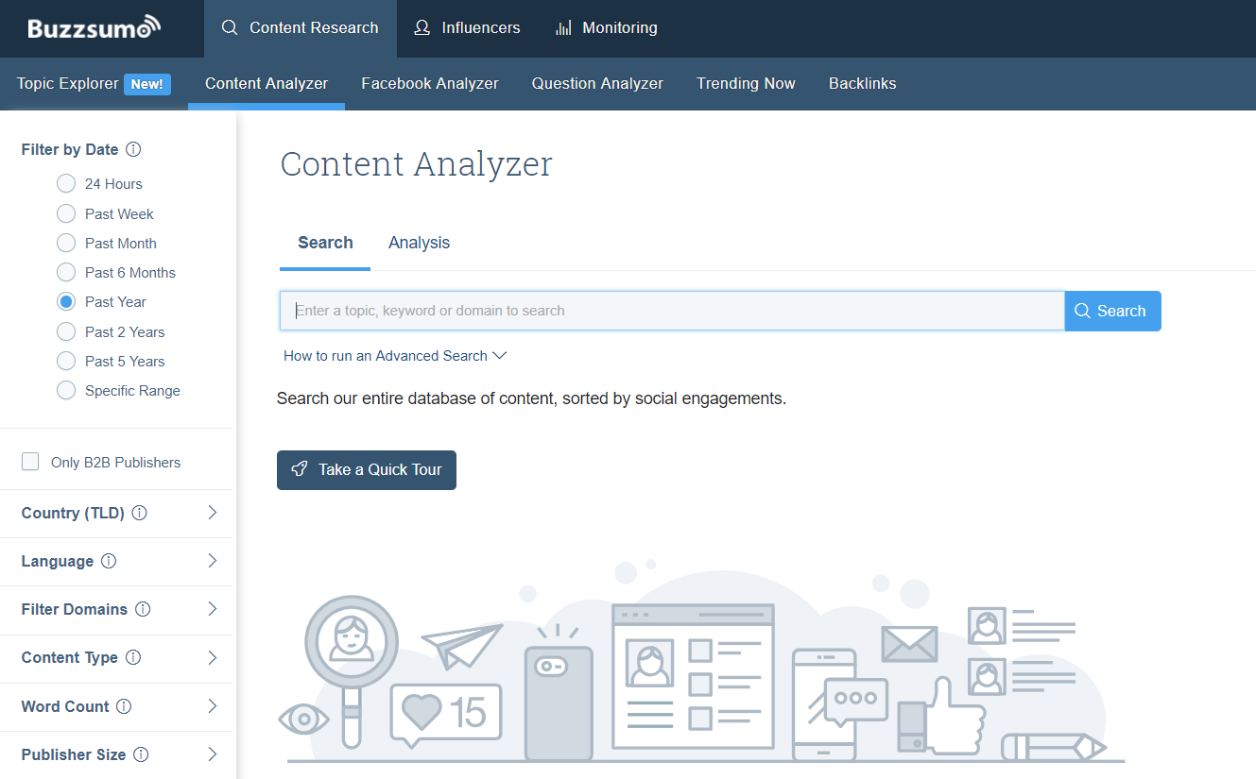Enable Only B2B Publishers checkbox
The height and width of the screenshot is (779, 1256).
click(30, 462)
